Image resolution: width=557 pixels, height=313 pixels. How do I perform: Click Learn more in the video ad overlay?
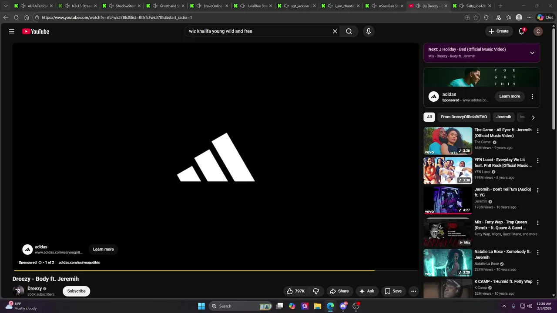coord(103,250)
